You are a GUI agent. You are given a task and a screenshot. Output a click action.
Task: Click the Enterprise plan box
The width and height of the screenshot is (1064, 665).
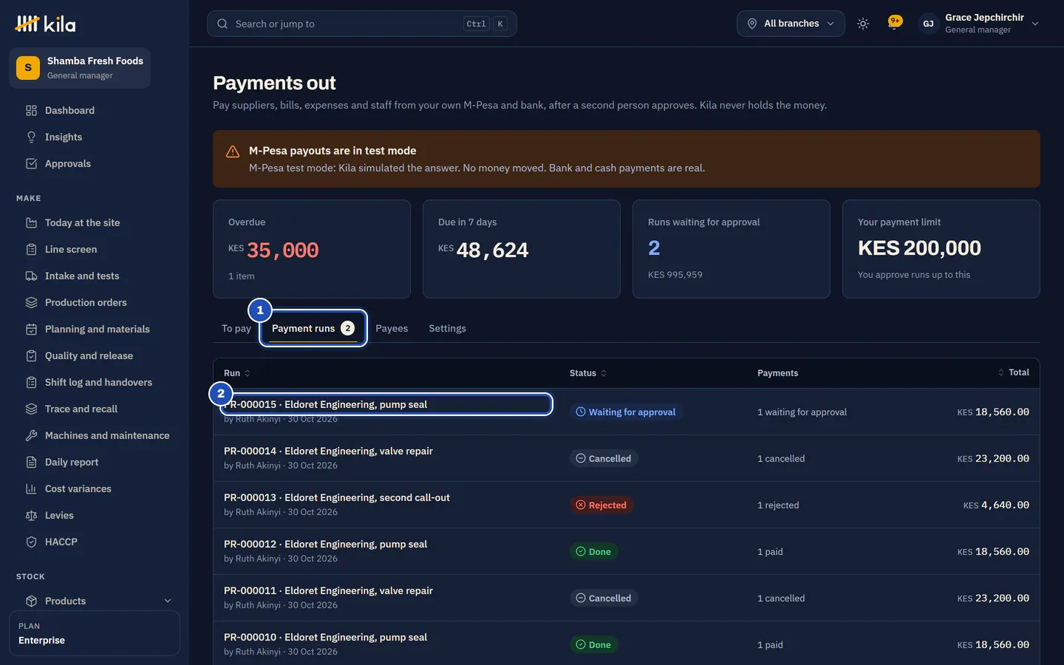95,633
